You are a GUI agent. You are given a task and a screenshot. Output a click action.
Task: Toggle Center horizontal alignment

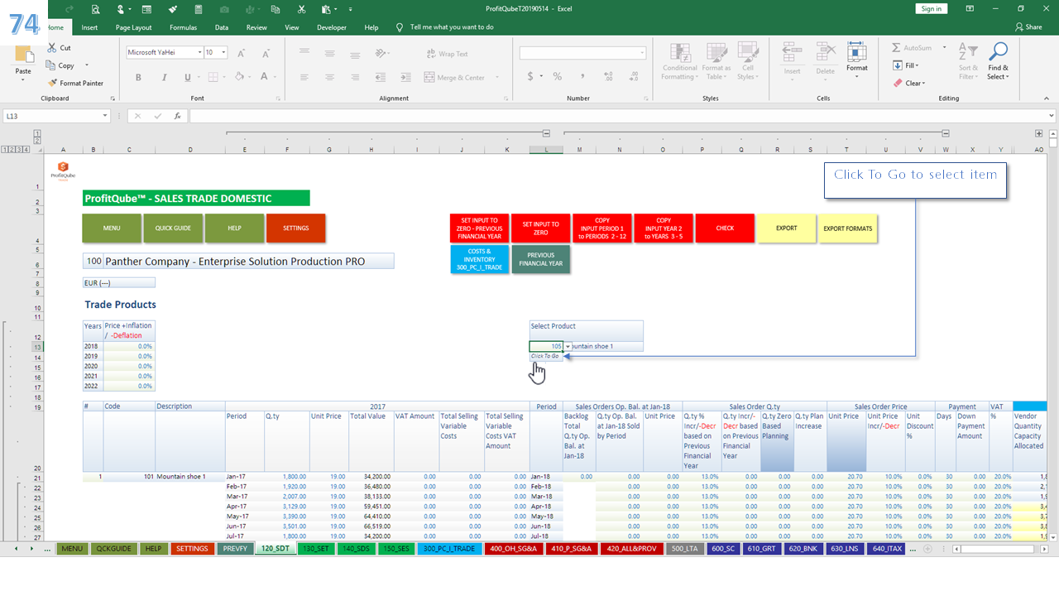pyautogui.click(x=329, y=77)
